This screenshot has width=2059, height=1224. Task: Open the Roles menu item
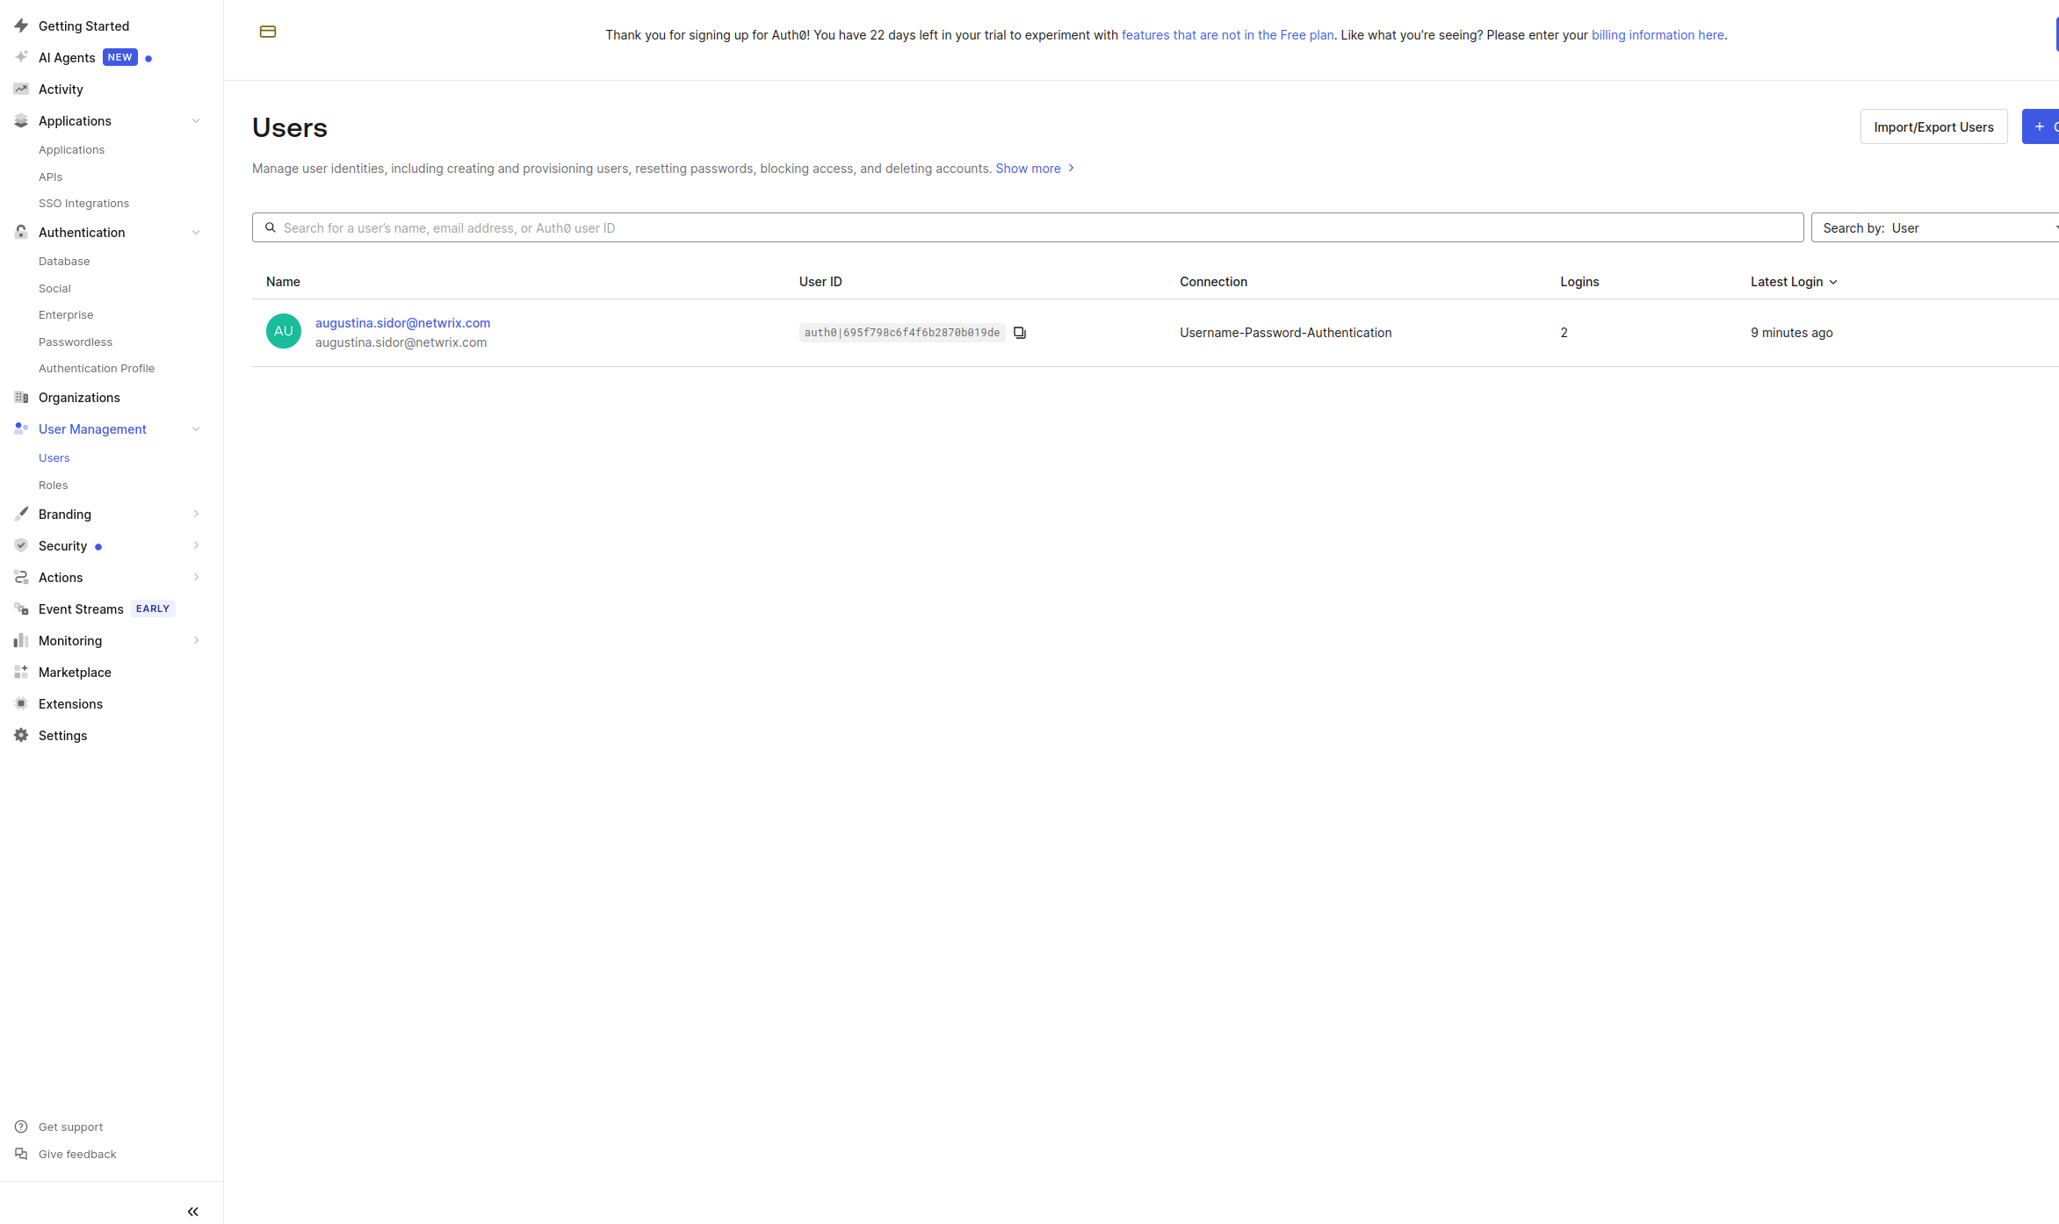click(54, 485)
